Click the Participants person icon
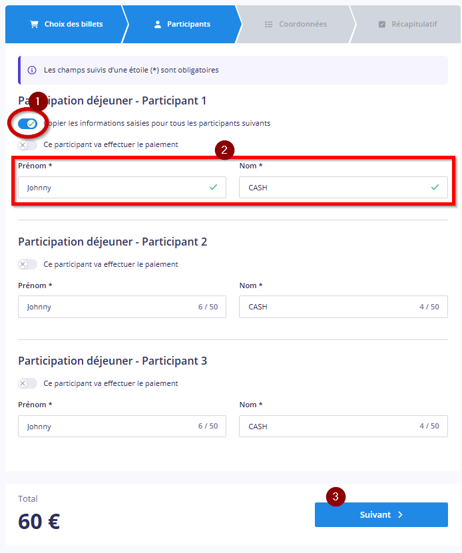This screenshot has height=553, width=462. pyautogui.click(x=158, y=25)
